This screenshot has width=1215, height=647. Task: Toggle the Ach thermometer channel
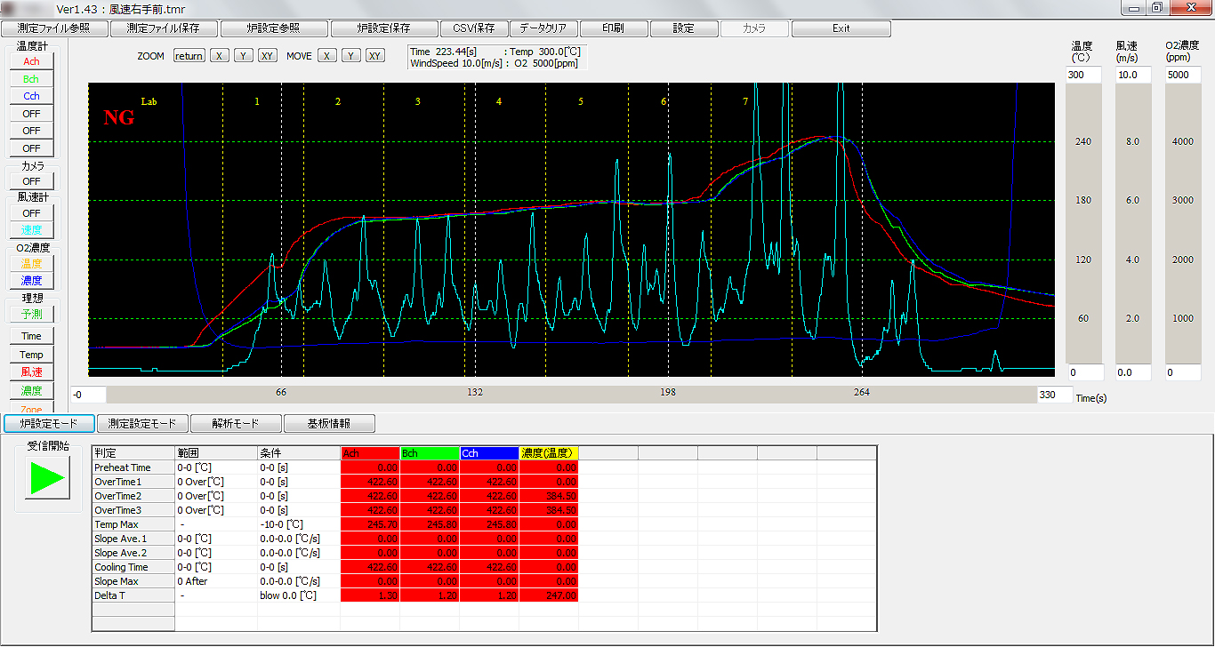[x=31, y=61]
